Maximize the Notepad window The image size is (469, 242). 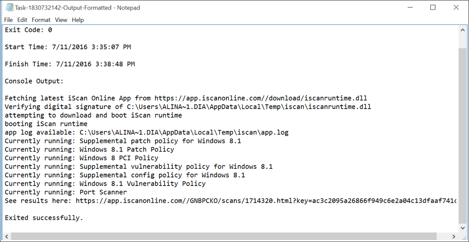(x=433, y=8)
